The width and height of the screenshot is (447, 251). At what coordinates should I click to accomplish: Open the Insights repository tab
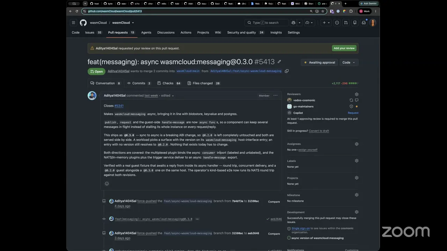[x=276, y=32]
